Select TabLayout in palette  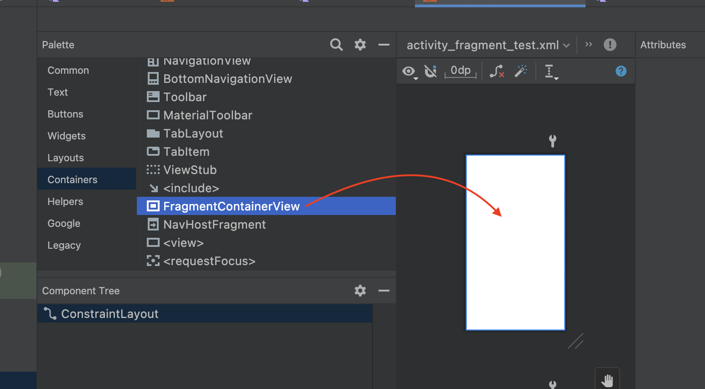pyautogui.click(x=266, y=133)
